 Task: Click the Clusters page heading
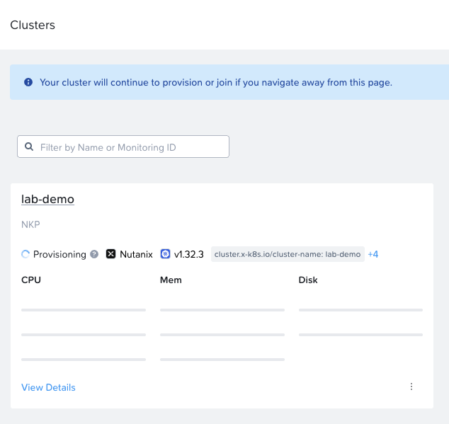point(33,25)
